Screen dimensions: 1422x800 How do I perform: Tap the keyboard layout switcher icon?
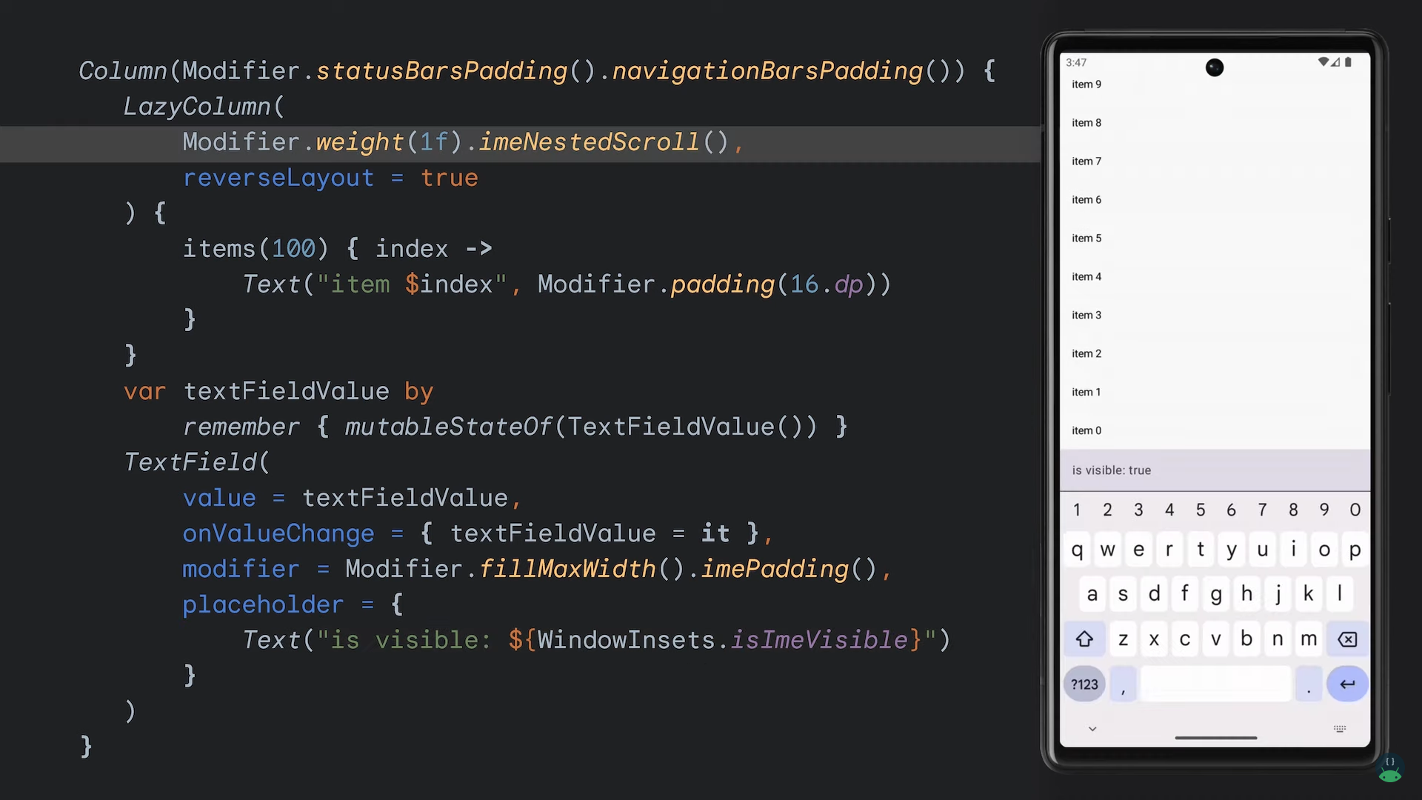1339,728
